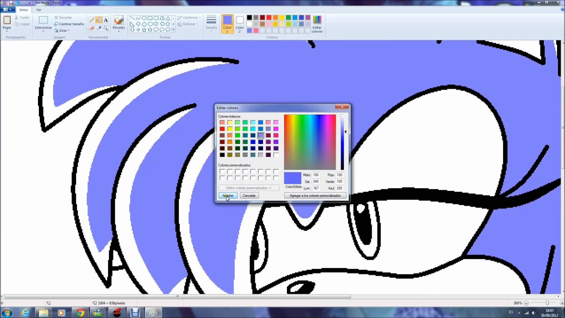This screenshot has height=318, width=565.
Task: Select the Text tool
Action: click(106, 20)
